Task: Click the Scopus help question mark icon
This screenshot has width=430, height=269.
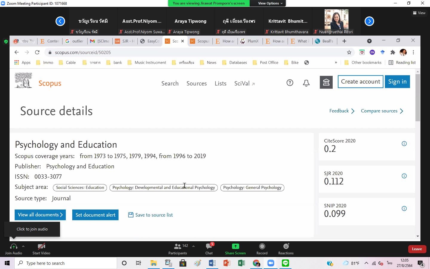Action: coord(290,83)
